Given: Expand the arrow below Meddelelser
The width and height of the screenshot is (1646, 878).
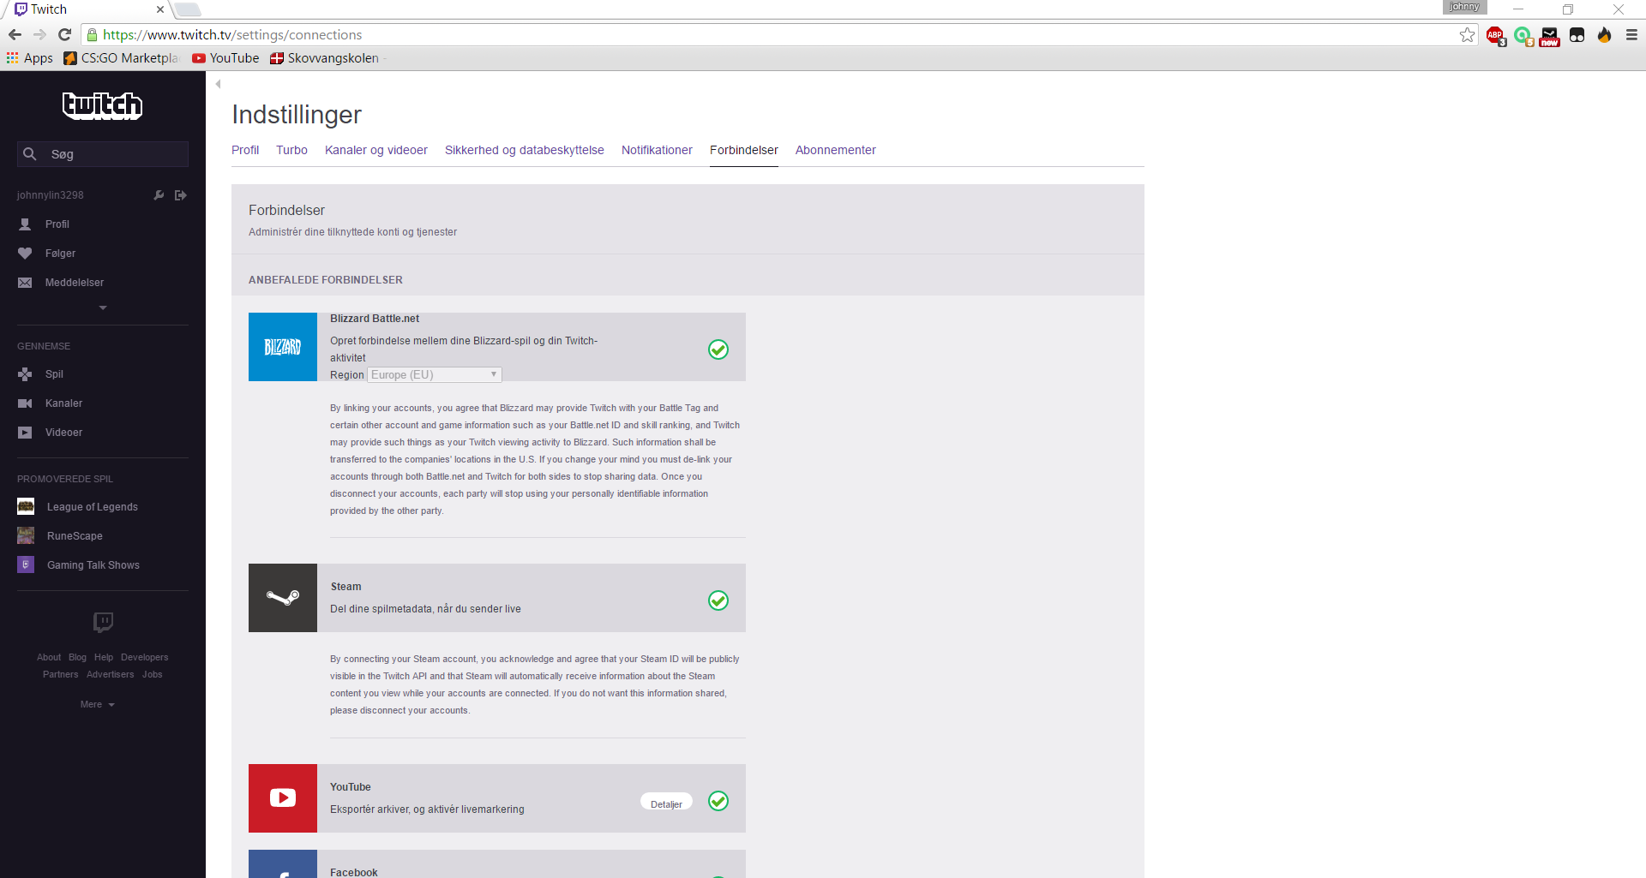Looking at the screenshot, I should (103, 308).
